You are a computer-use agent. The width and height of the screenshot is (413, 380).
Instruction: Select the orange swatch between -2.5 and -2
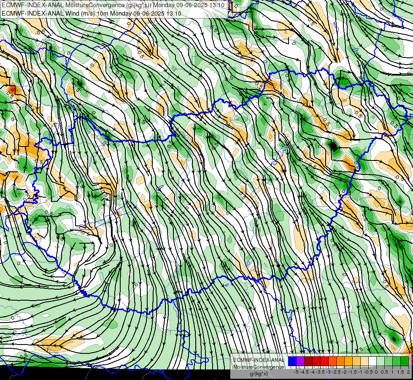click(340, 361)
